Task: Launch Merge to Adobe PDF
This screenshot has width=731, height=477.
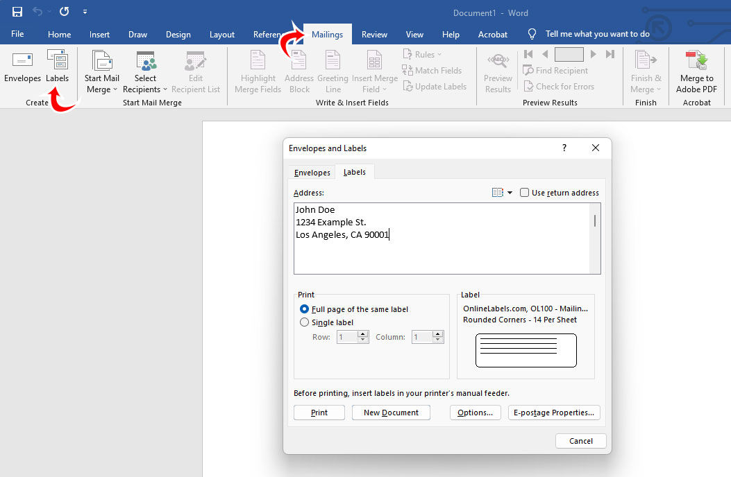Action: 696,69
